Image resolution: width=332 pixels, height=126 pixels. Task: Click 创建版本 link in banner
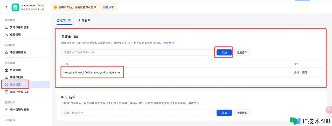pos(108,7)
